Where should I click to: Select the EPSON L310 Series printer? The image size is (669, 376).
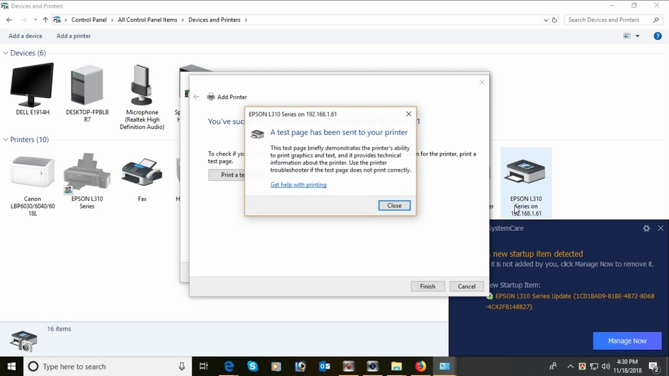(87, 181)
